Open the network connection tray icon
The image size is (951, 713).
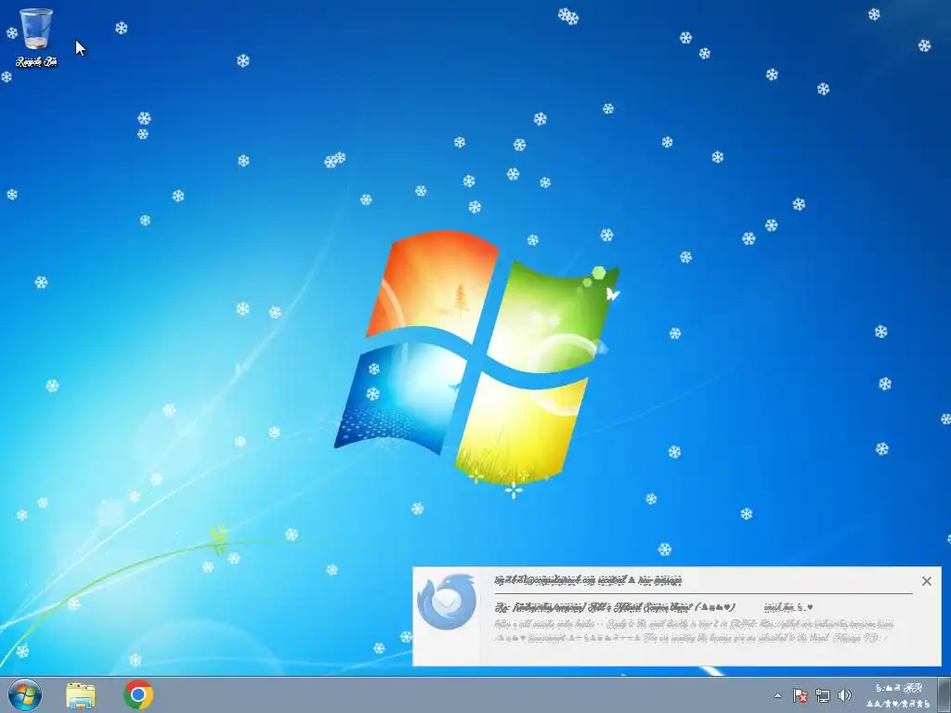tap(823, 695)
